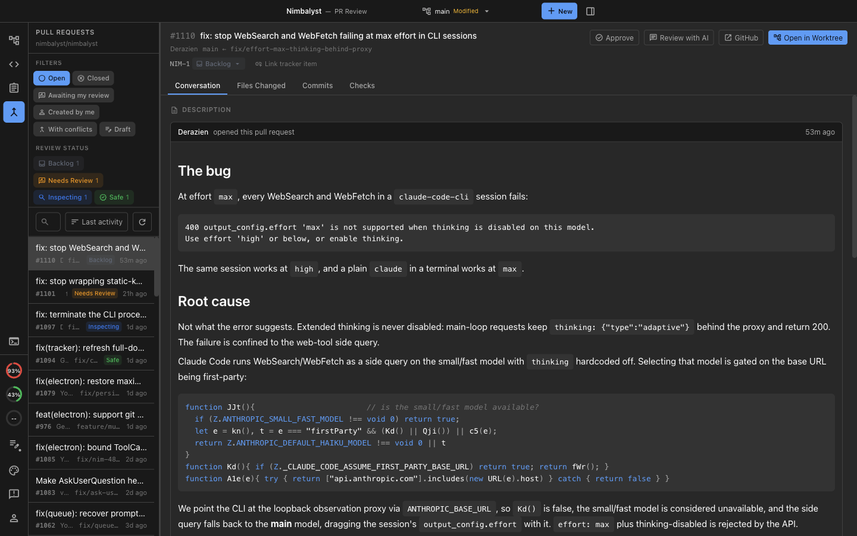The width and height of the screenshot is (857, 536).
Task: Toggle With conflicts filter
Action: point(65,129)
